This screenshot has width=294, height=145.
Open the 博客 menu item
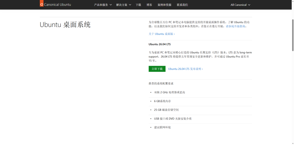point(149,5)
